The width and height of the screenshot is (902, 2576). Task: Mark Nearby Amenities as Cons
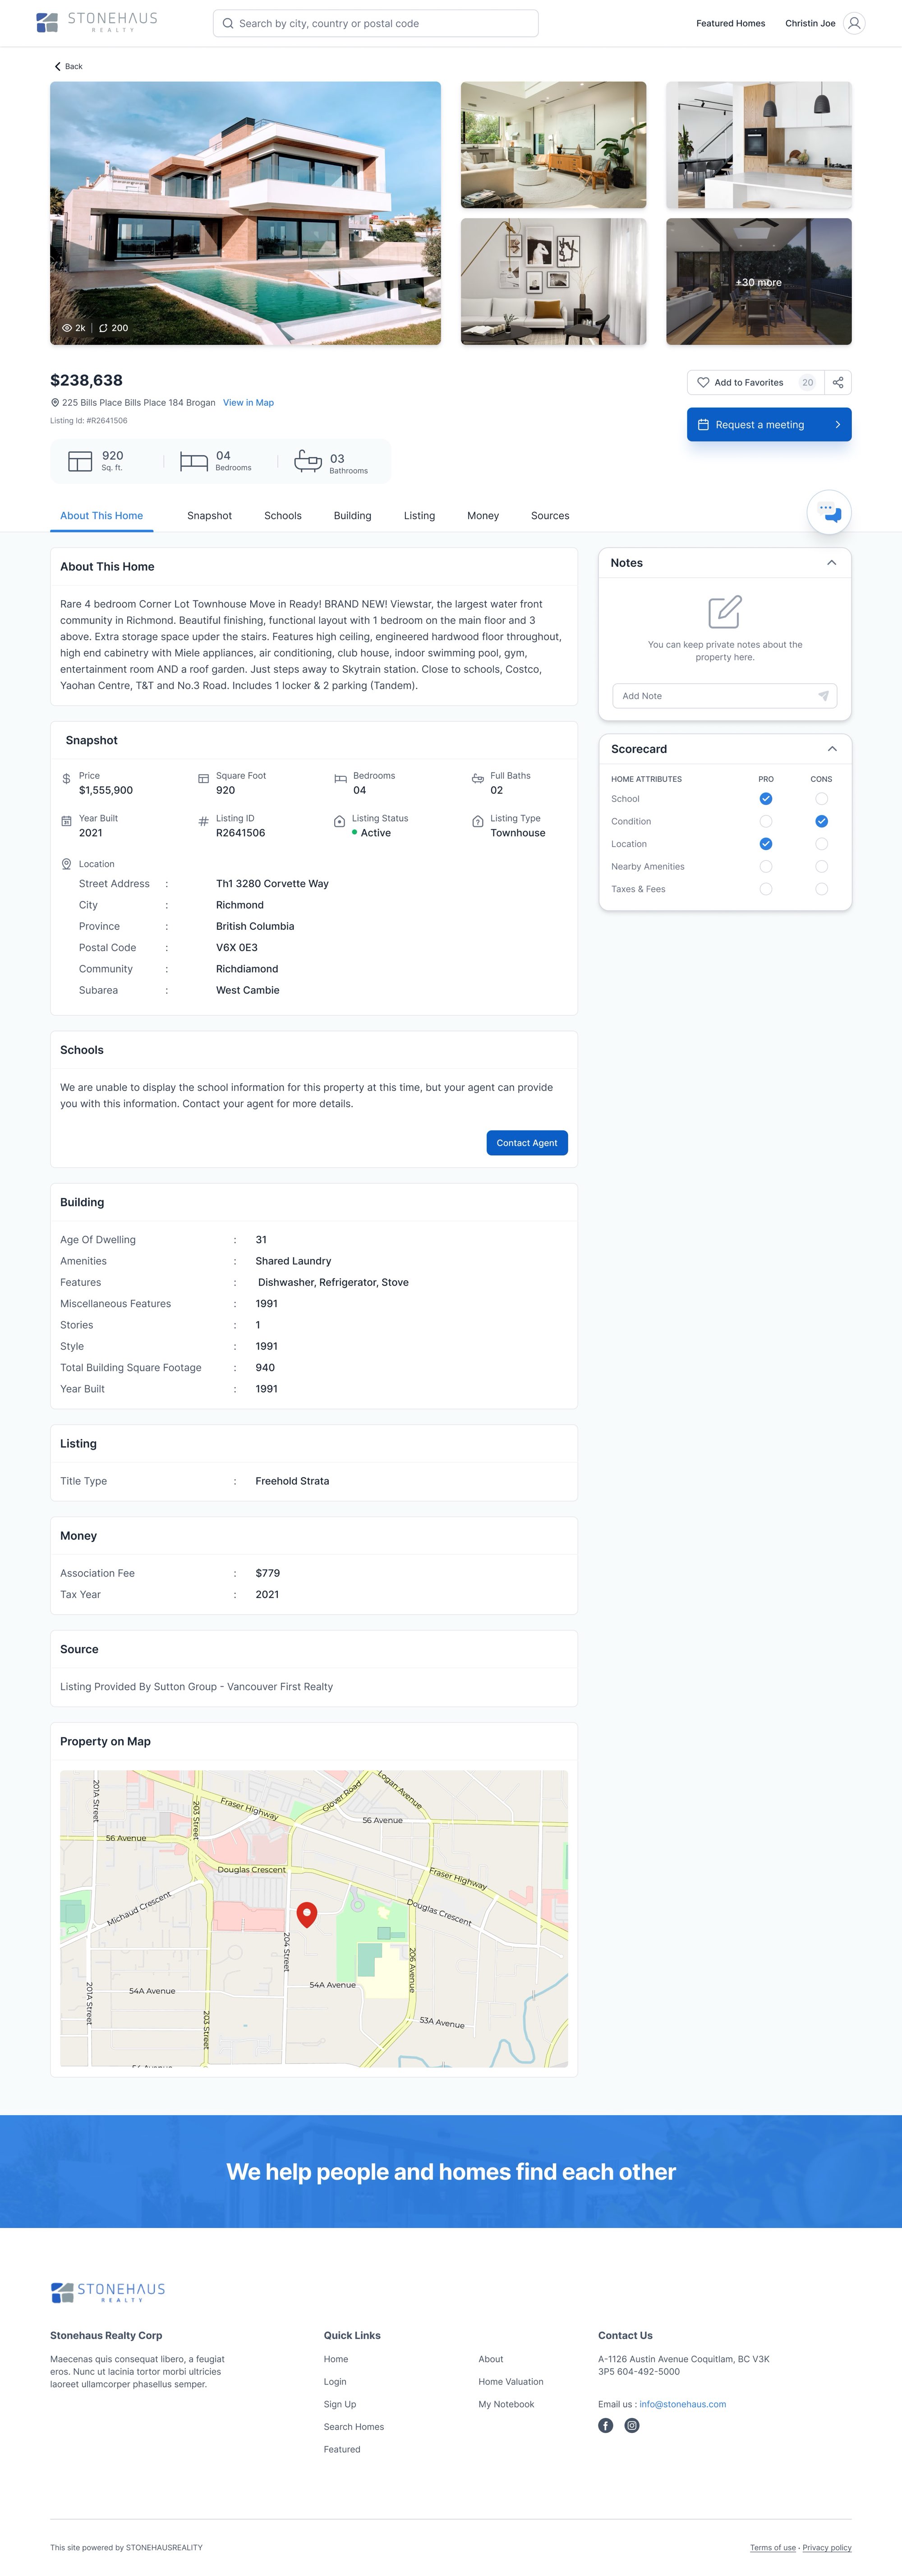click(821, 867)
